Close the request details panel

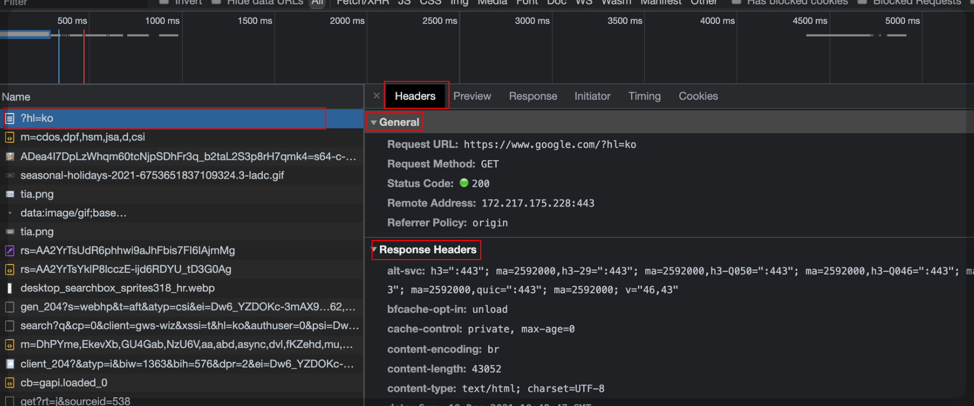[x=376, y=96]
